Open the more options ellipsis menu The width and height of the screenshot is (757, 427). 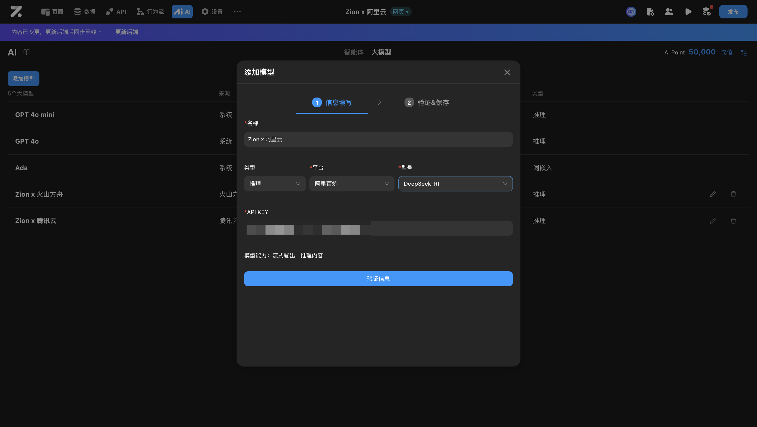tap(237, 12)
